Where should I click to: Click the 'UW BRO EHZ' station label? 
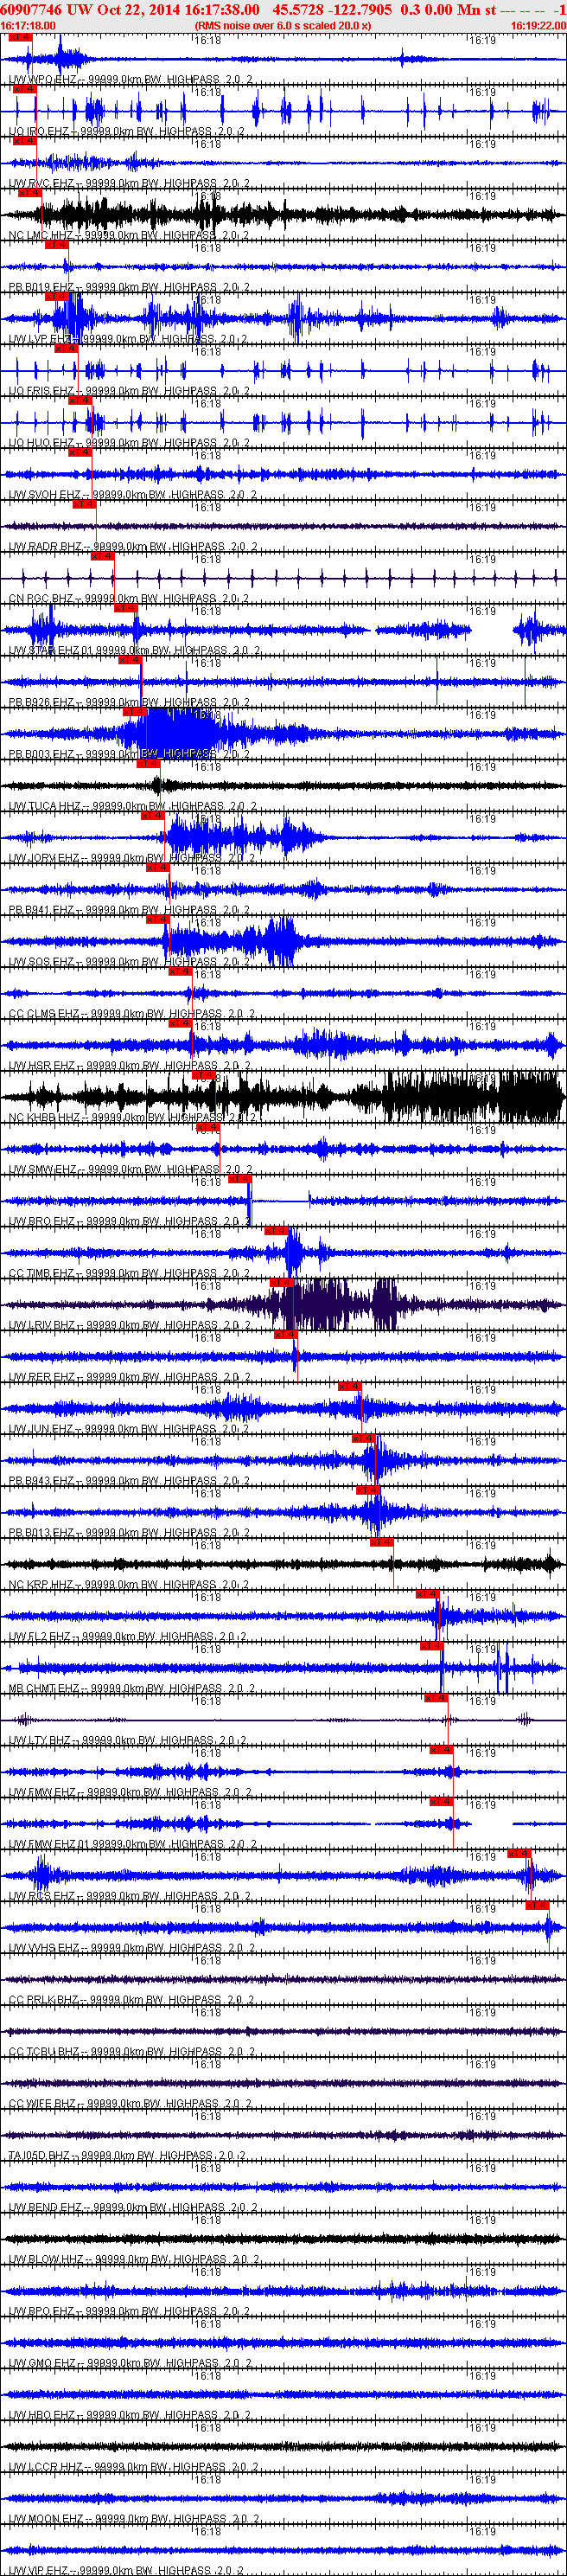pos(42,1222)
